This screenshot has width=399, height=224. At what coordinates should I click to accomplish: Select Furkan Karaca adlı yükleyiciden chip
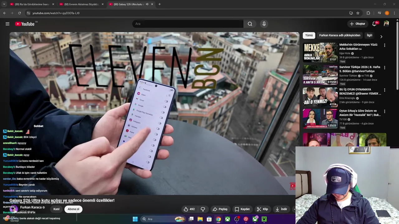(340, 35)
